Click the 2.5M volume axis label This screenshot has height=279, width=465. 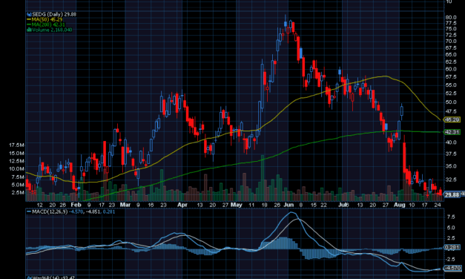[18, 192]
